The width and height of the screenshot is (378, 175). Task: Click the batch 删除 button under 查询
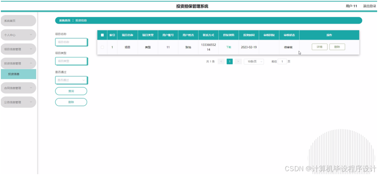[71, 102]
